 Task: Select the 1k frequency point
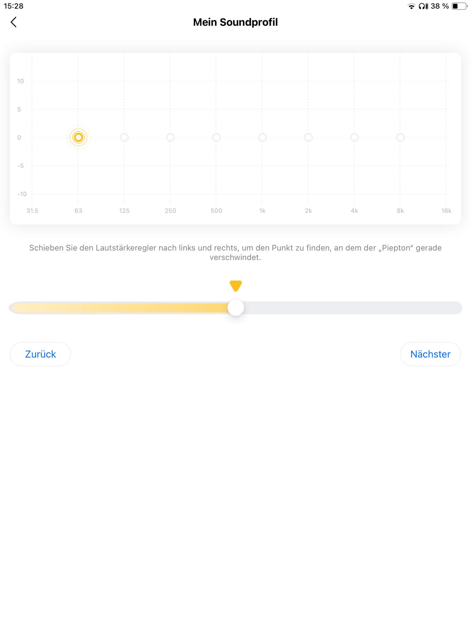click(x=262, y=137)
